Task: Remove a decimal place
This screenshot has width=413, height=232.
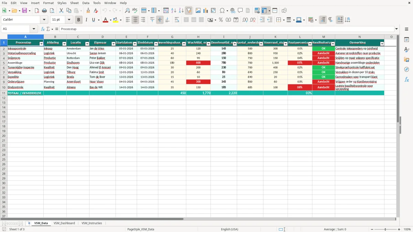Action: tap(253, 20)
